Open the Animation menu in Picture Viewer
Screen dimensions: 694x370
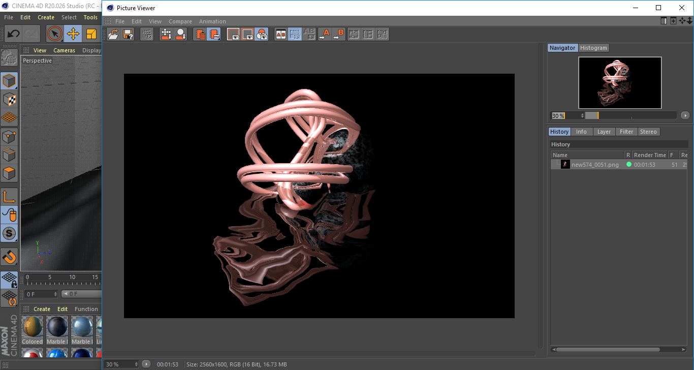(212, 21)
